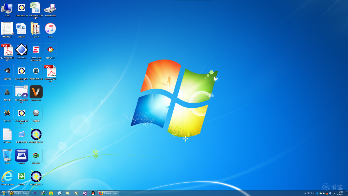Select the iTunes shortcut

[50, 30]
